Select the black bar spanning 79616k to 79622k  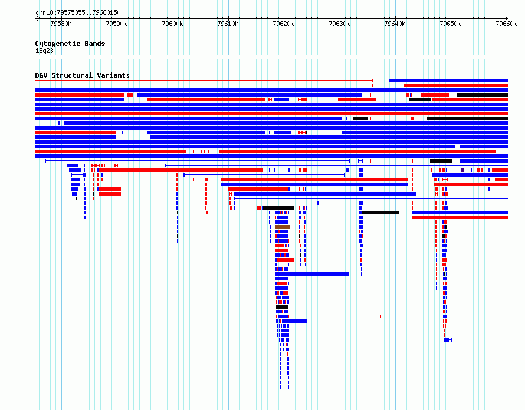click(x=278, y=208)
